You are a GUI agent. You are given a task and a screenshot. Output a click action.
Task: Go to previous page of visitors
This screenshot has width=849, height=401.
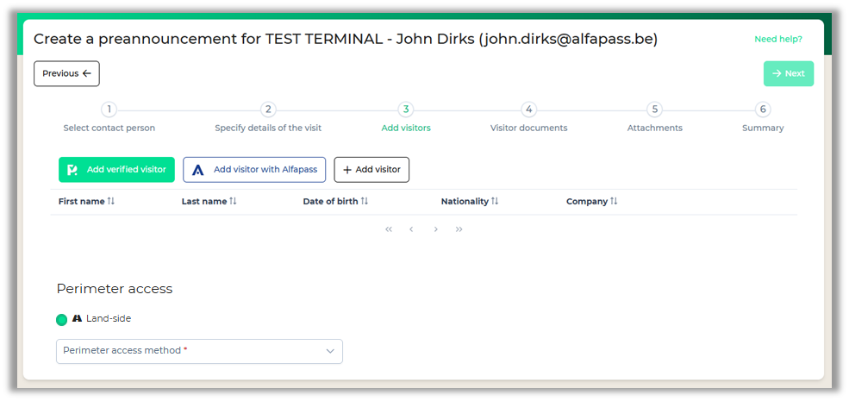(x=411, y=229)
